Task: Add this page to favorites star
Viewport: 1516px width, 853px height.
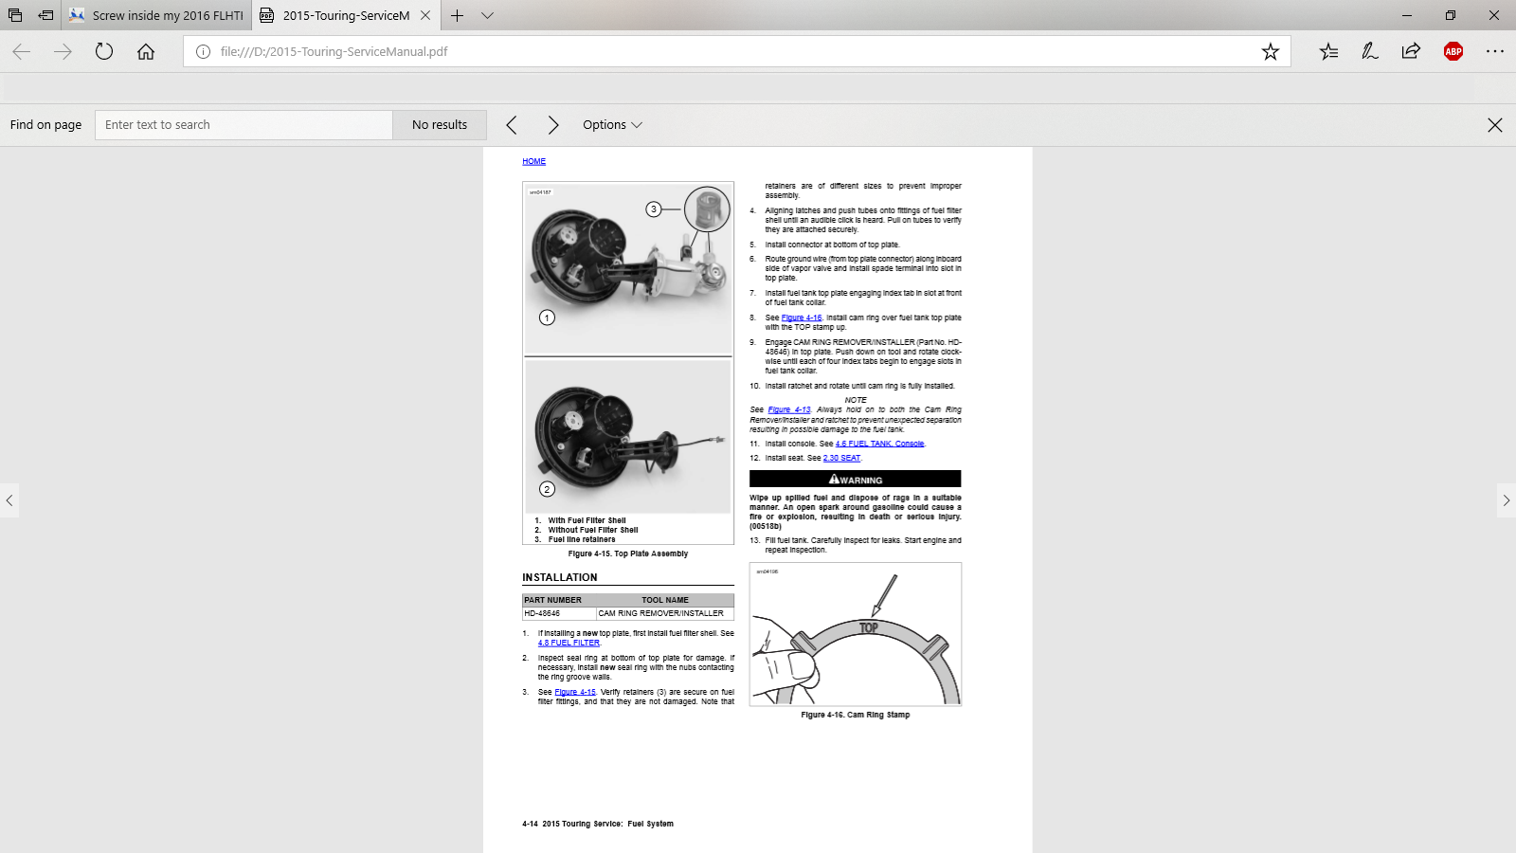Action: tap(1270, 51)
